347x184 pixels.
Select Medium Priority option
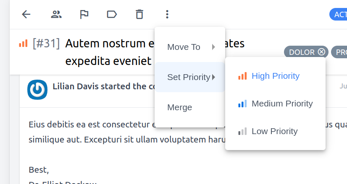(275, 104)
